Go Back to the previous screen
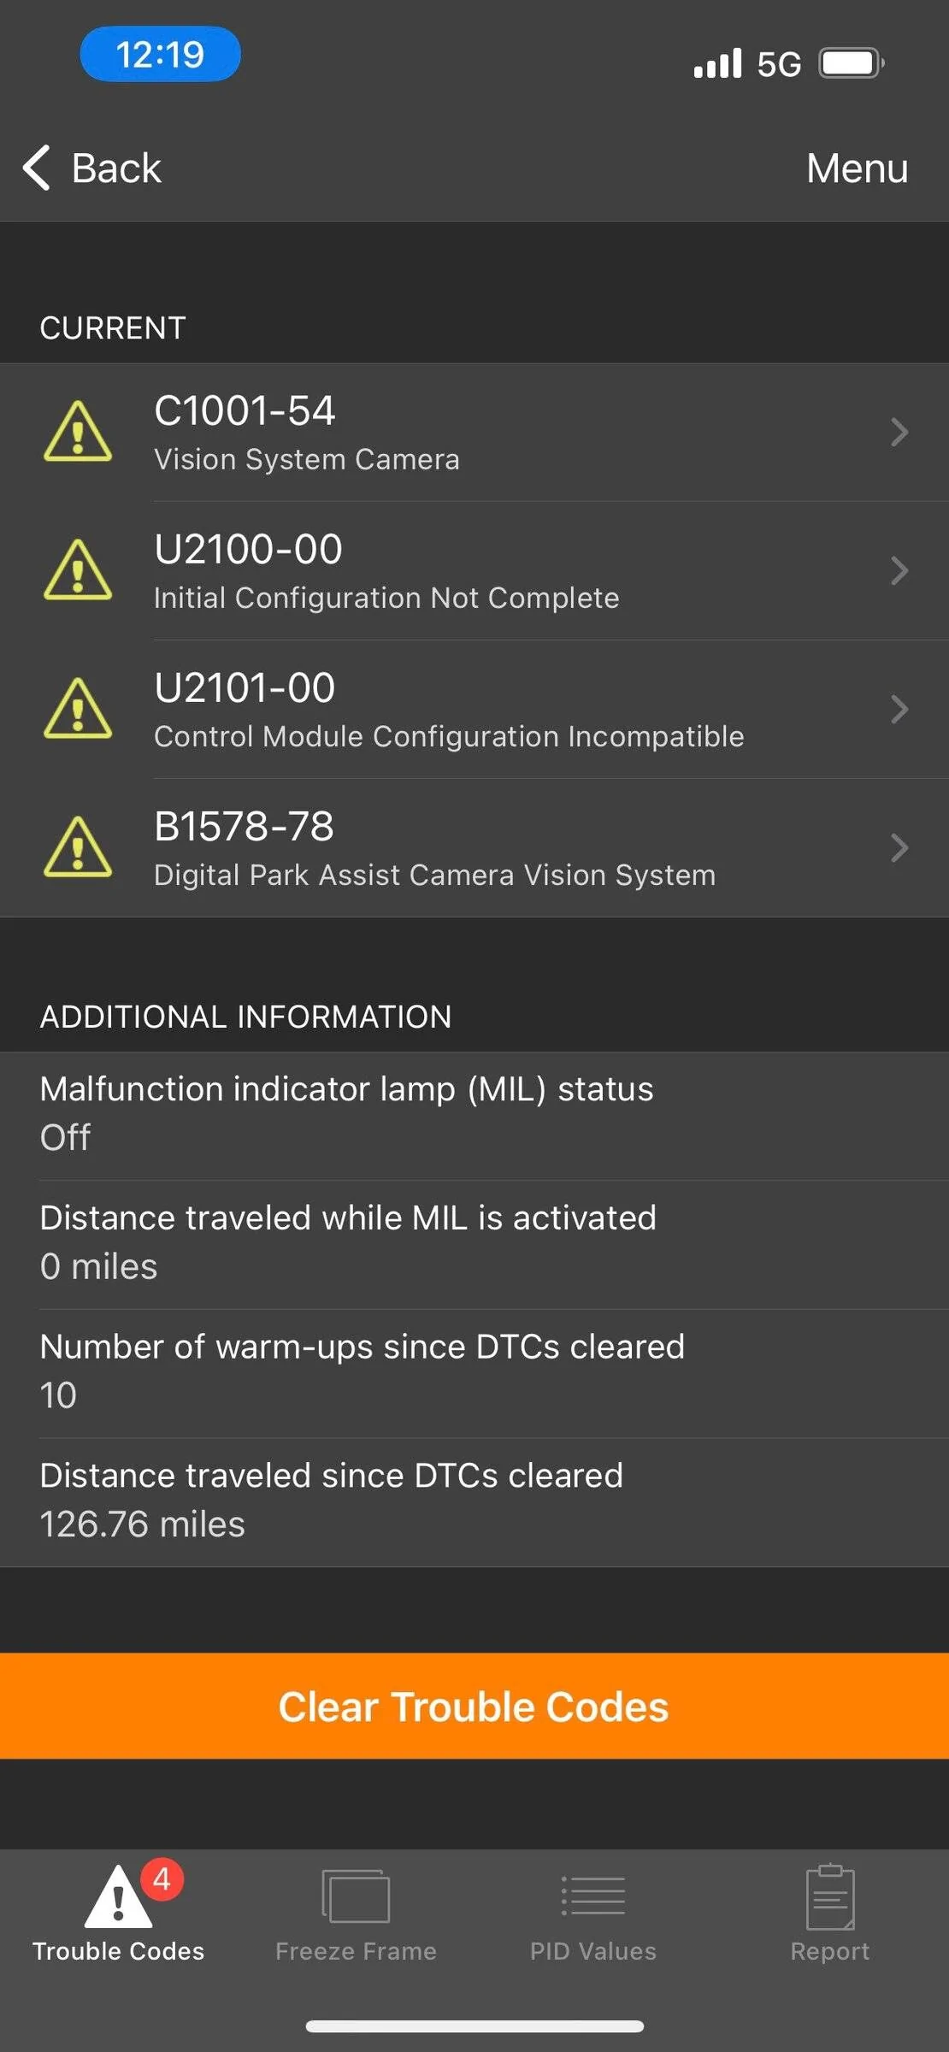Viewport: 949px width, 2052px height. [x=91, y=168]
